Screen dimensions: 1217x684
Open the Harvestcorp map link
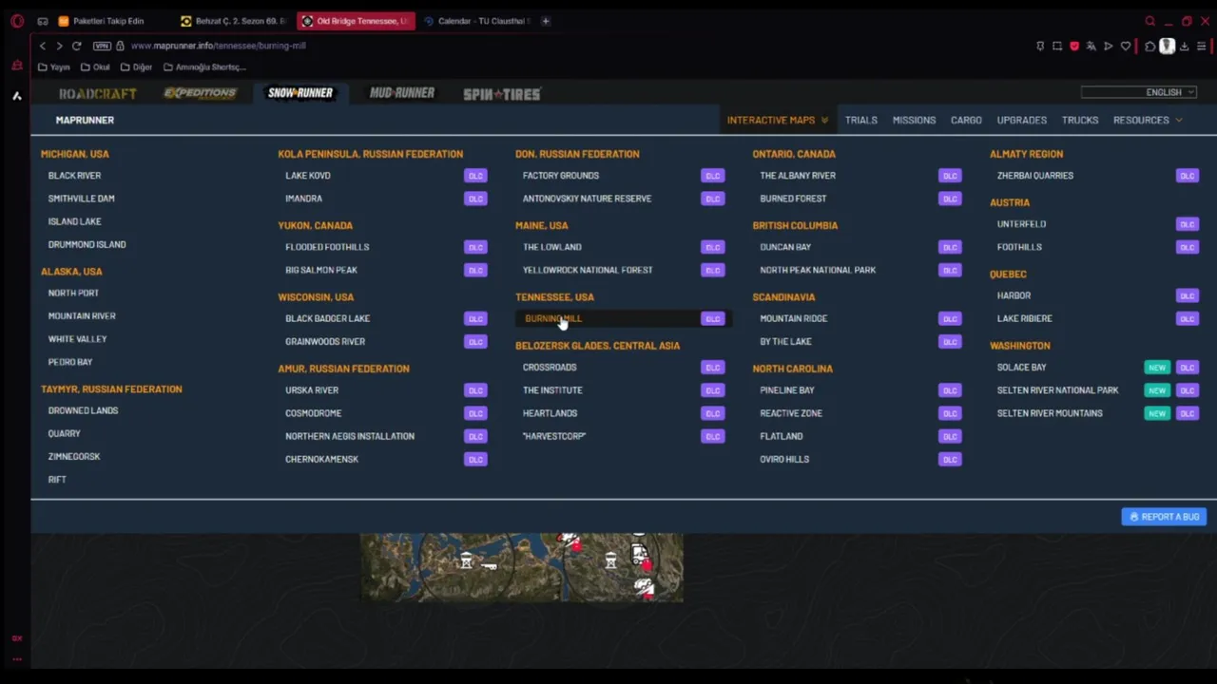click(x=554, y=437)
